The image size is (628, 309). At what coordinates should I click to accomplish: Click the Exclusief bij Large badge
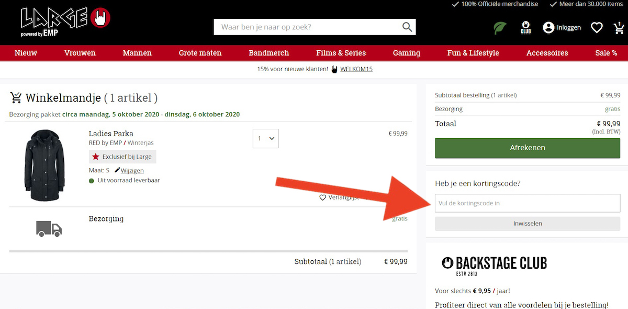[x=122, y=157]
